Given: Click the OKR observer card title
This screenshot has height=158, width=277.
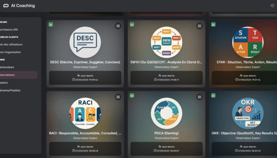Looking at the screenshot, I should click(245, 133).
